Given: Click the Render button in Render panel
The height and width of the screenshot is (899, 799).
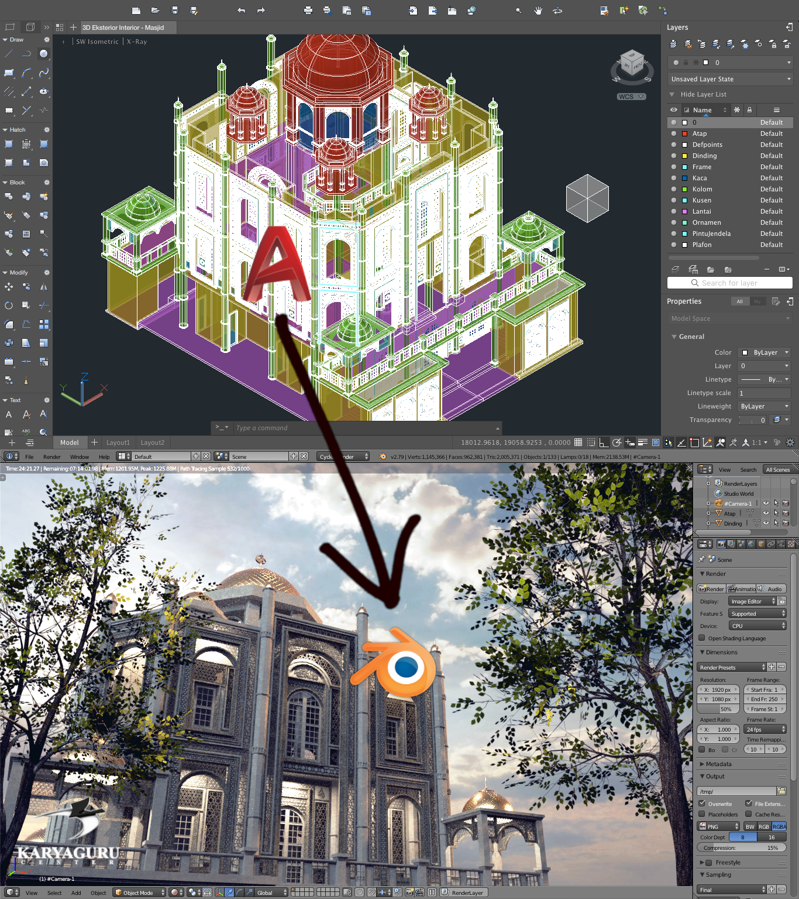Looking at the screenshot, I should coord(711,589).
